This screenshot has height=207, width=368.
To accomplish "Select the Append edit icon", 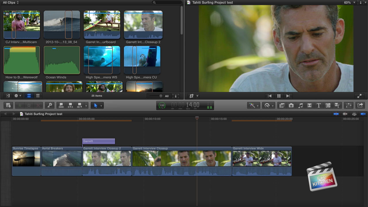I will click(x=79, y=105).
